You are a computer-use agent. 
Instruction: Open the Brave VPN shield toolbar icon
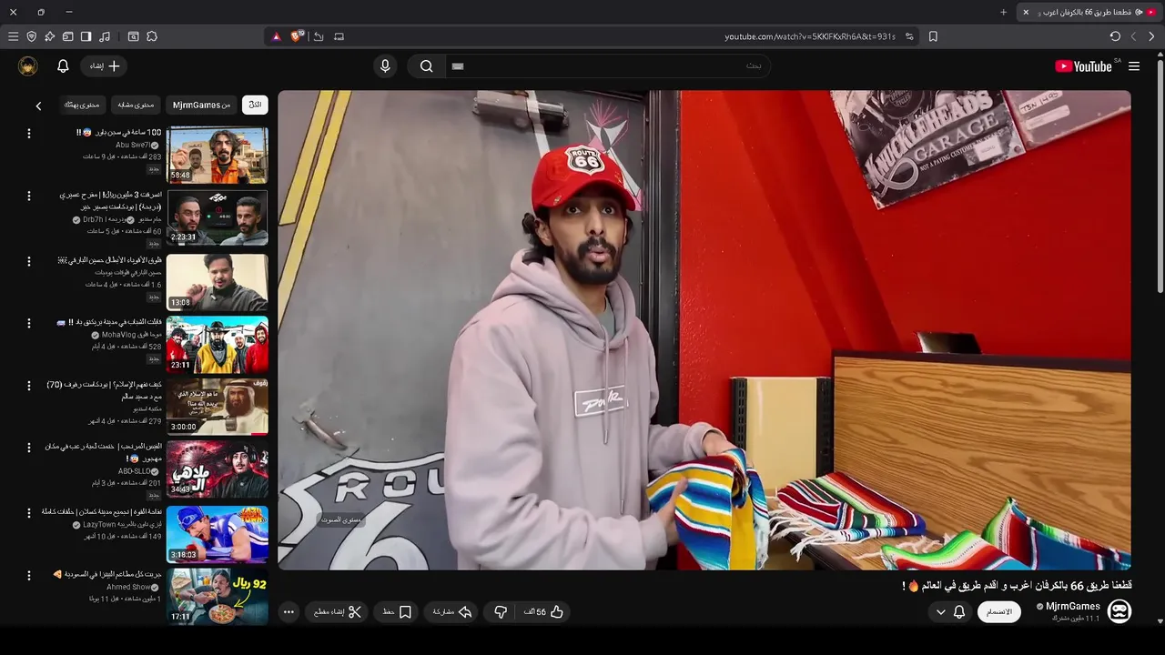point(32,36)
